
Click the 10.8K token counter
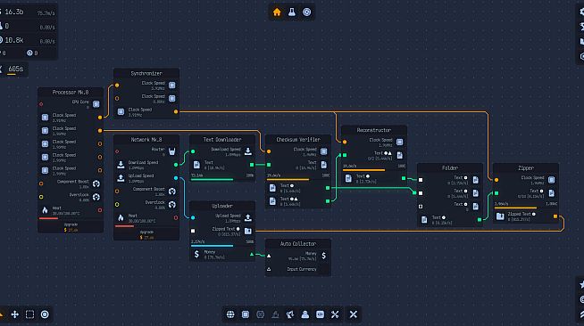(x=14, y=40)
